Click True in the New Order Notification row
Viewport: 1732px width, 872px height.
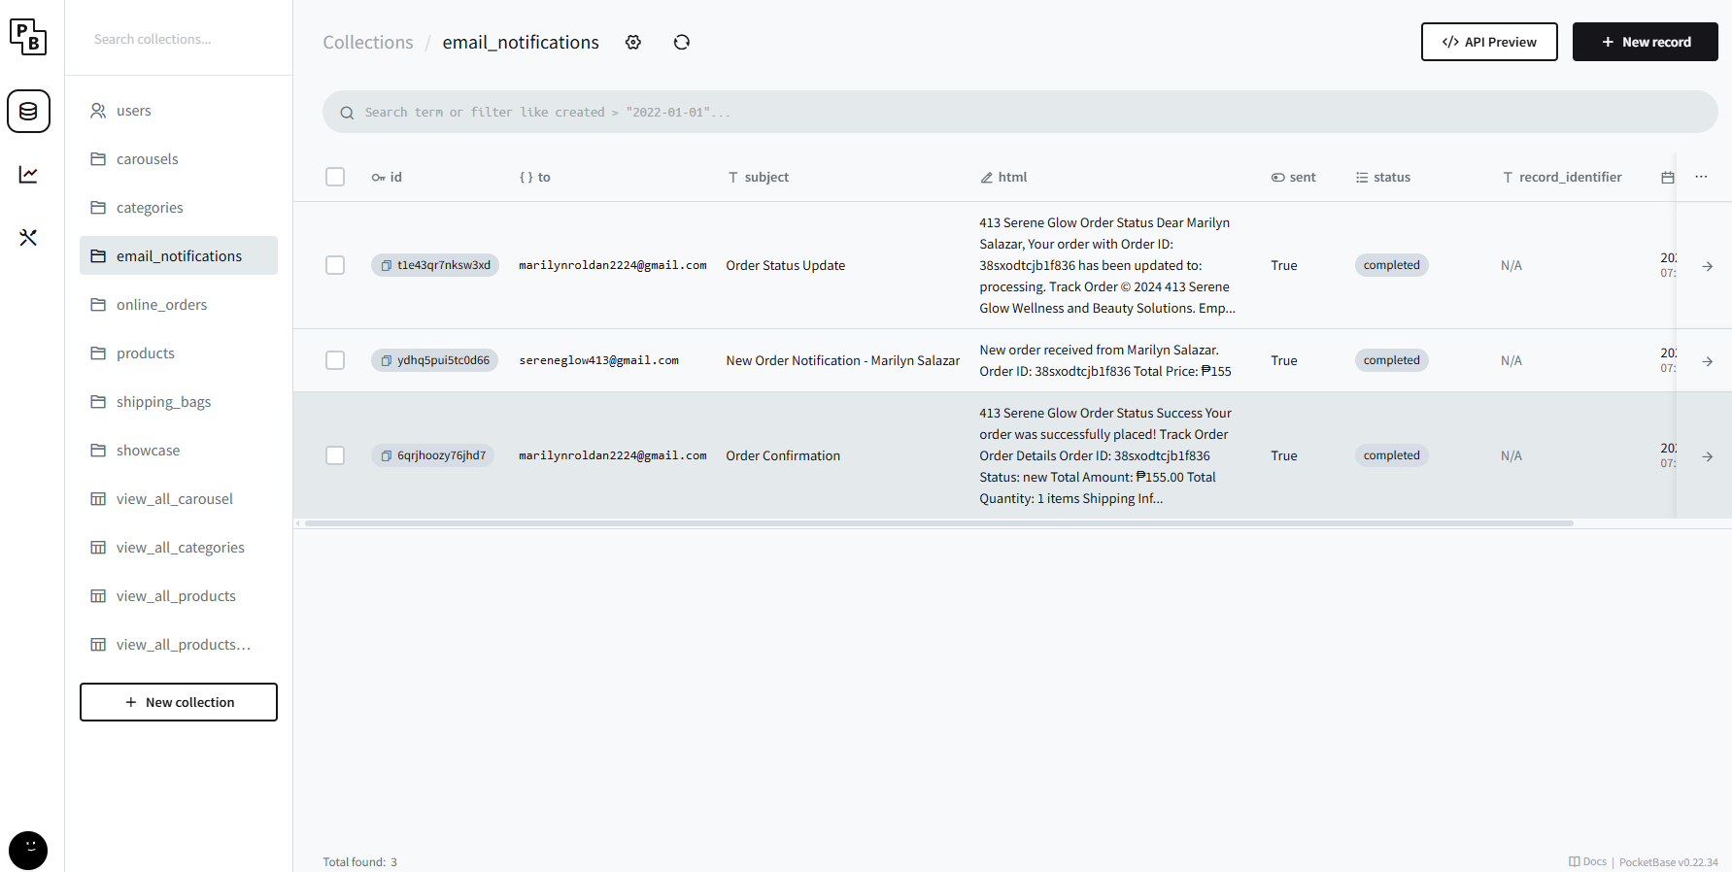(x=1284, y=360)
